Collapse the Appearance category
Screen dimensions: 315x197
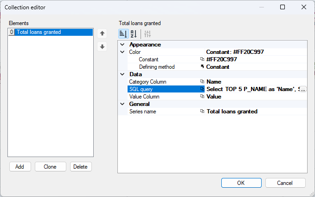(x=122, y=45)
